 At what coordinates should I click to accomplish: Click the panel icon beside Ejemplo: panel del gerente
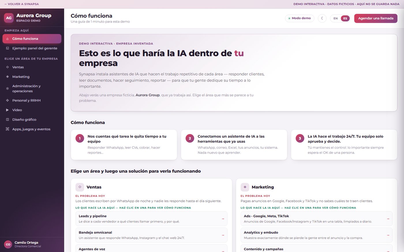[x=8, y=48]
